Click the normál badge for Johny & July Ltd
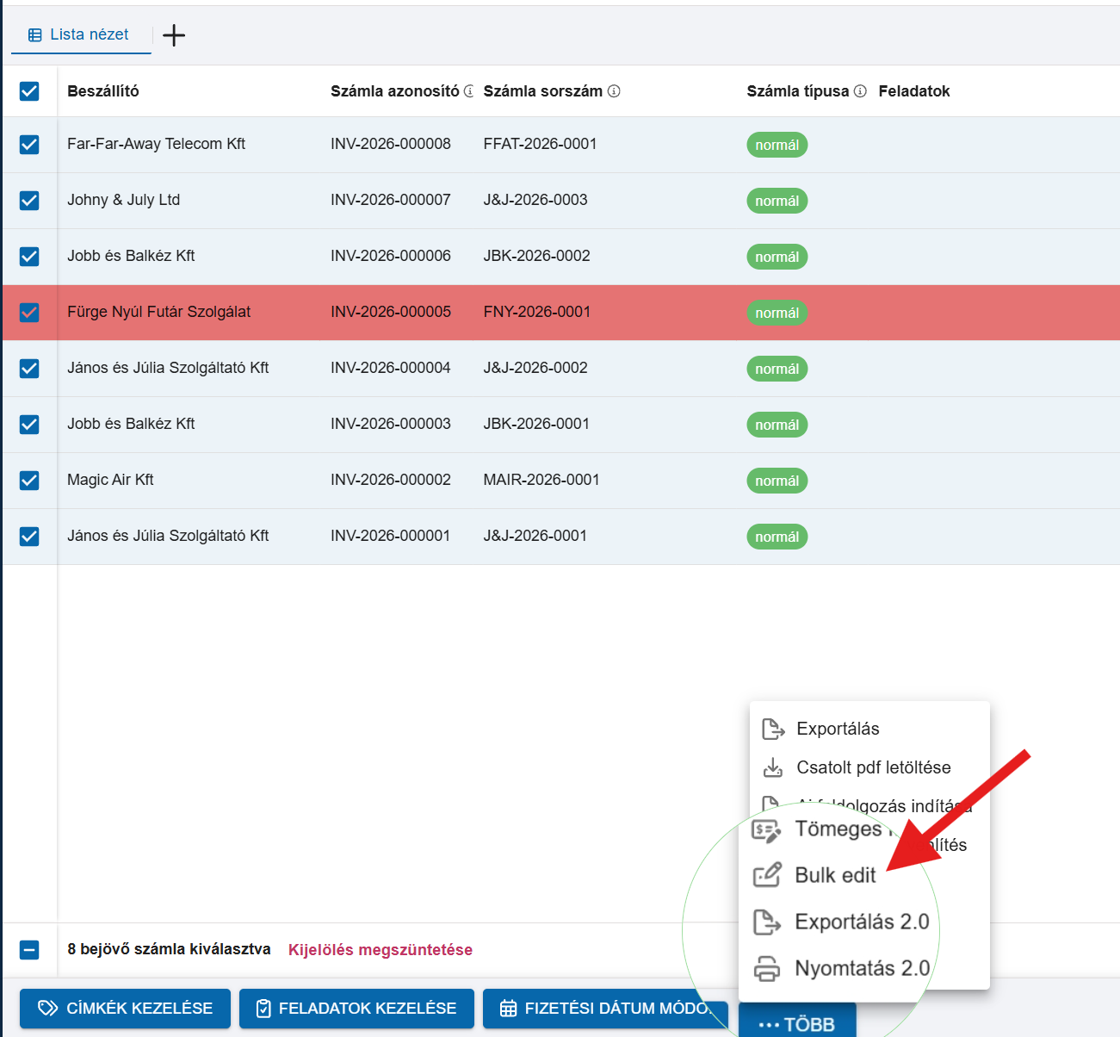This screenshot has width=1120, height=1037. click(x=777, y=201)
